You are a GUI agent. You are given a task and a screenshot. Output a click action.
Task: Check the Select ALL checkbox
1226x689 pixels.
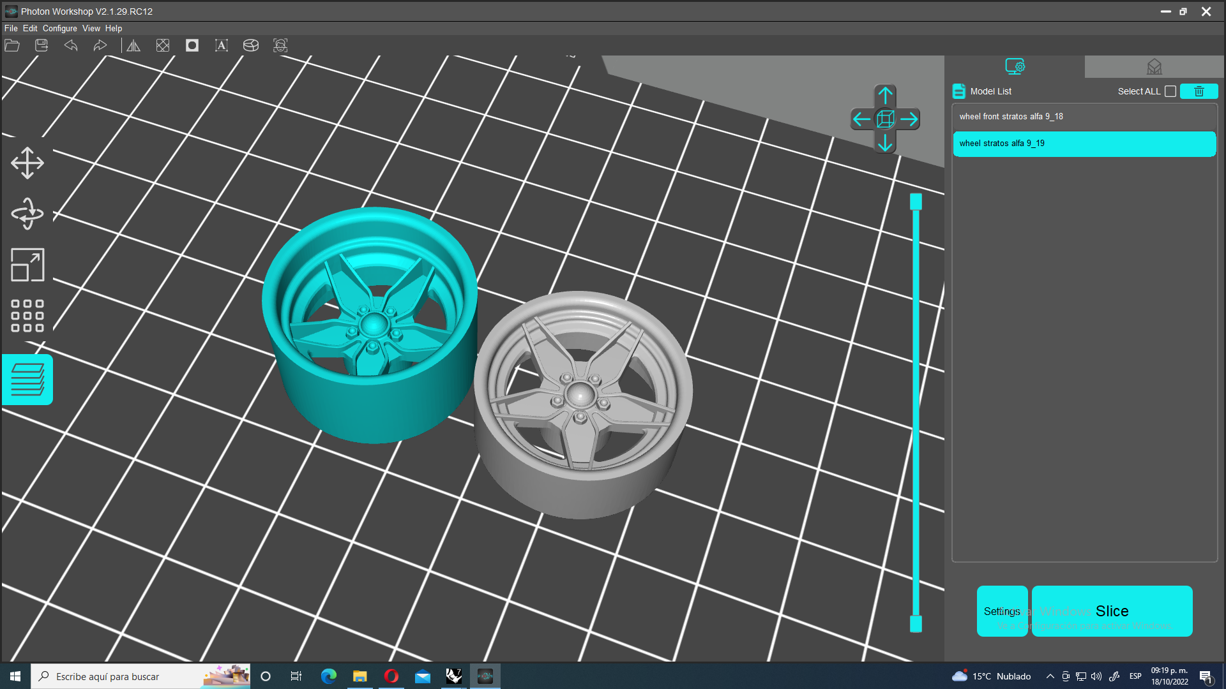pyautogui.click(x=1170, y=91)
